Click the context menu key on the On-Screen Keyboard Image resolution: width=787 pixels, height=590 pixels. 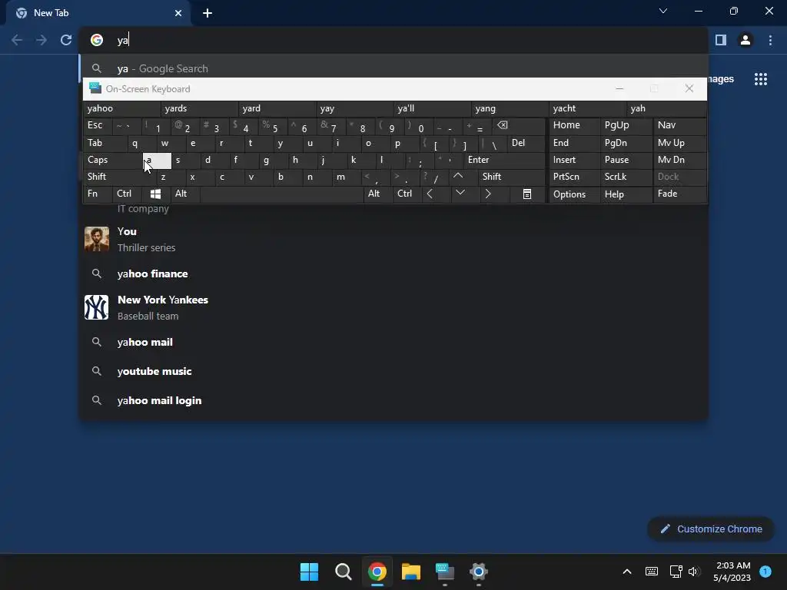tap(527, 194)
